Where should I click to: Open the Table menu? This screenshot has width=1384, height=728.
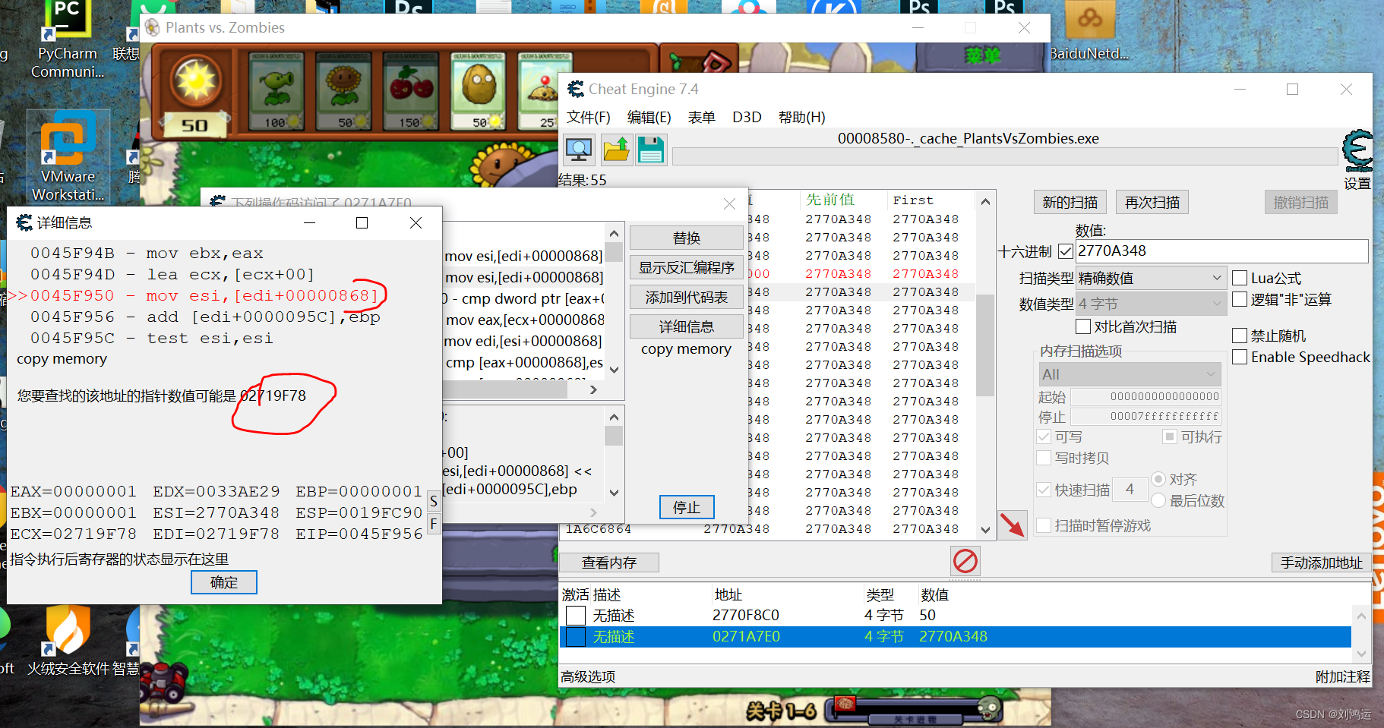701,117
